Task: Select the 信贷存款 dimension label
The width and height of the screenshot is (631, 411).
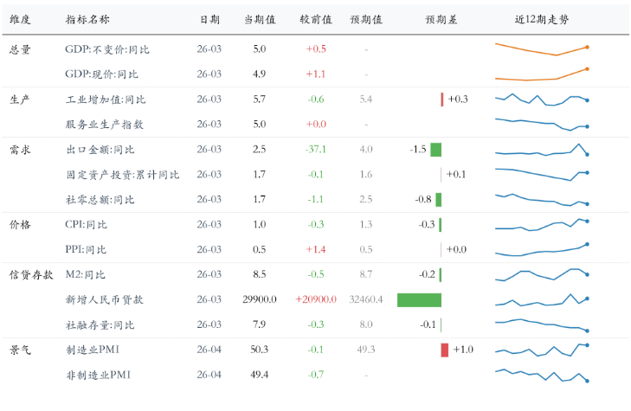Action: (31, 274)
